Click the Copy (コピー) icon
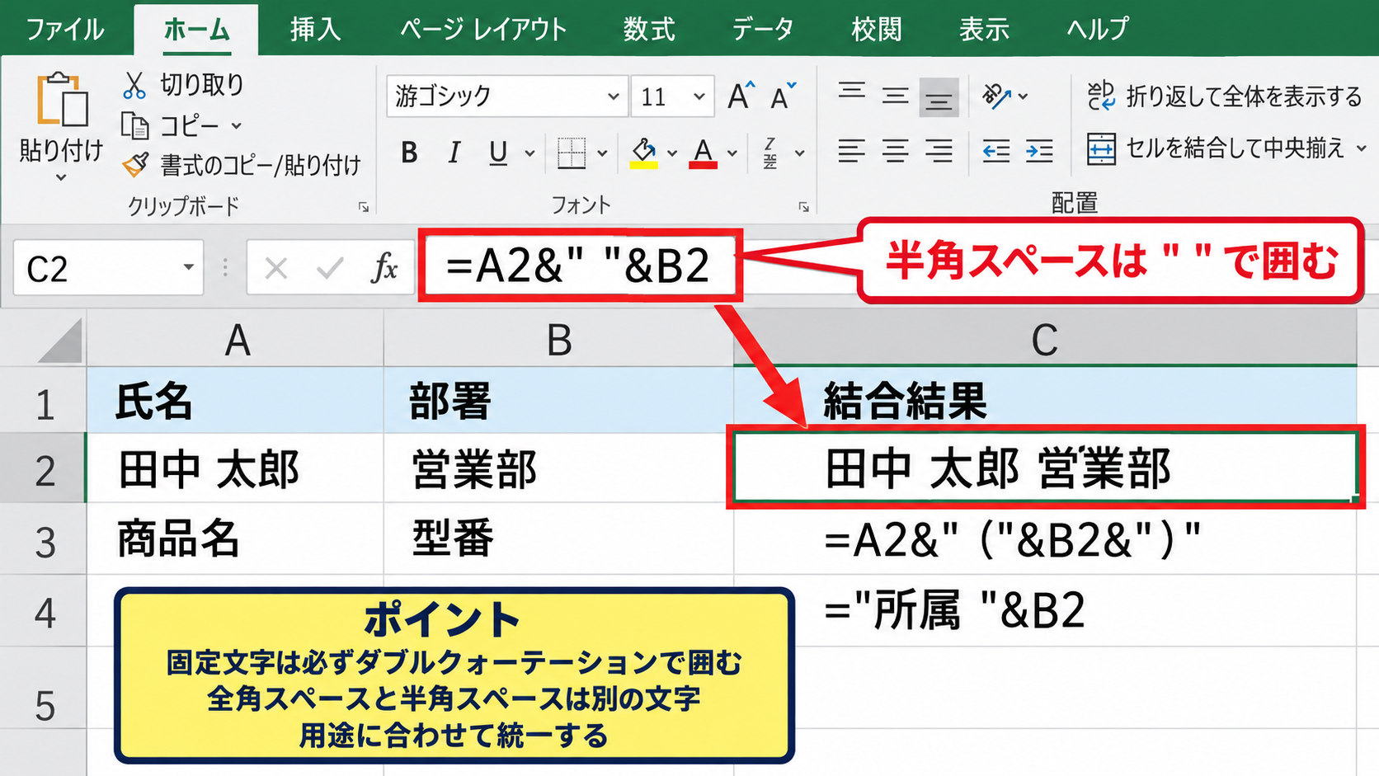 pos(134,125)
